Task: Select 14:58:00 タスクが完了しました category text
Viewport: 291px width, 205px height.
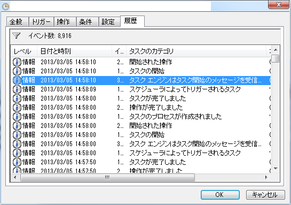Action: pyautogui.click(x=158, y=98)
